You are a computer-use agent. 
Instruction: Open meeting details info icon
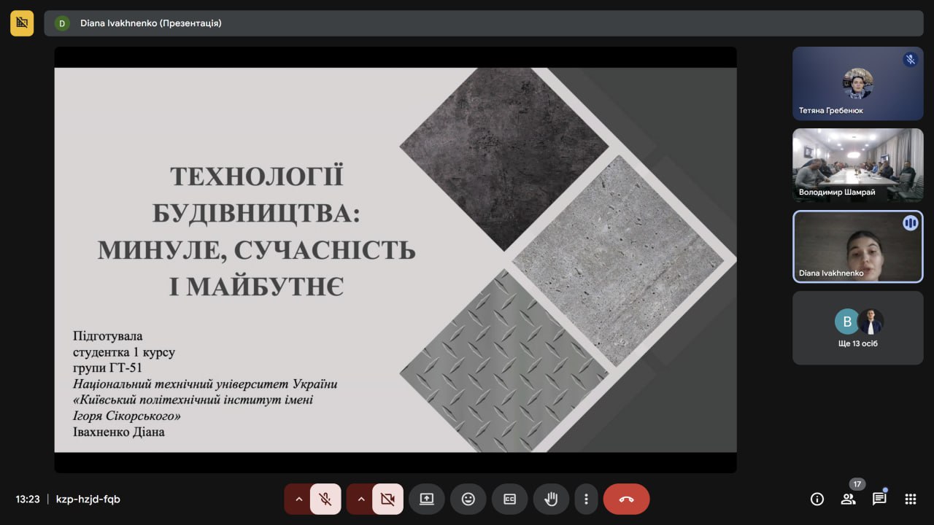(x=817, y=499)
